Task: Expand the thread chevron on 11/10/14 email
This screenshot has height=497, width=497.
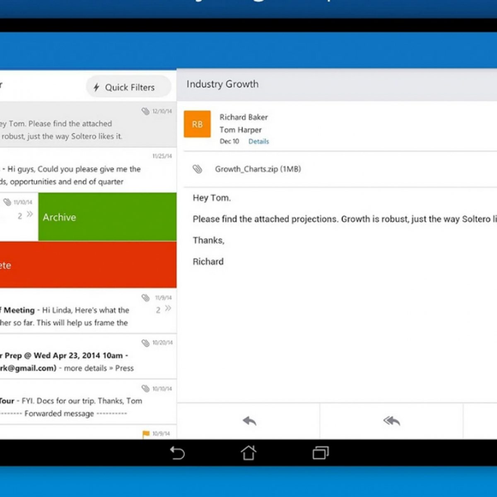Action: coord(29,214)
